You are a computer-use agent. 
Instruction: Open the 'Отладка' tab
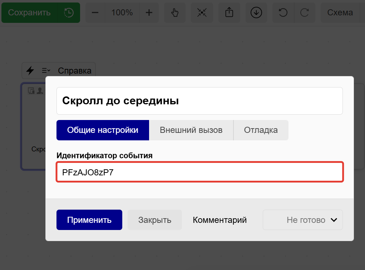(261, 130)
